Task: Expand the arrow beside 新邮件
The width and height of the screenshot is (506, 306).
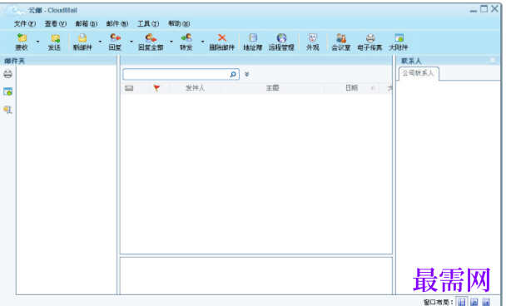Action: (x=100, y=42)
